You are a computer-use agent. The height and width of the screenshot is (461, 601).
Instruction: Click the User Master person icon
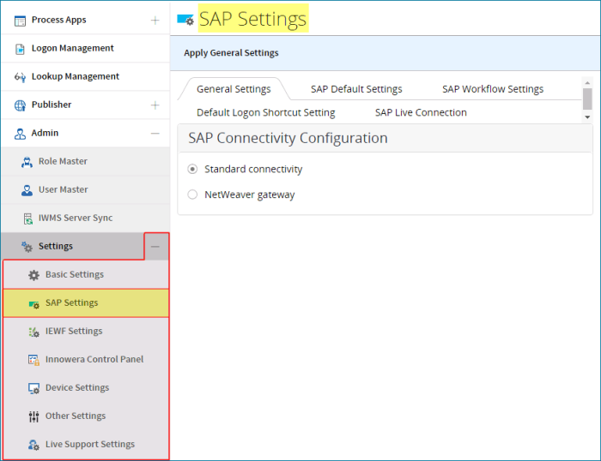pyautogui.click(x=27, y=190)
